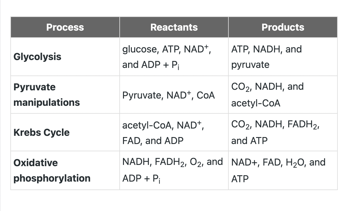Click the text acetyl-CoA in products column
Image resolution: width=342 pixels, height=211 pixels.
pos(256,103)
